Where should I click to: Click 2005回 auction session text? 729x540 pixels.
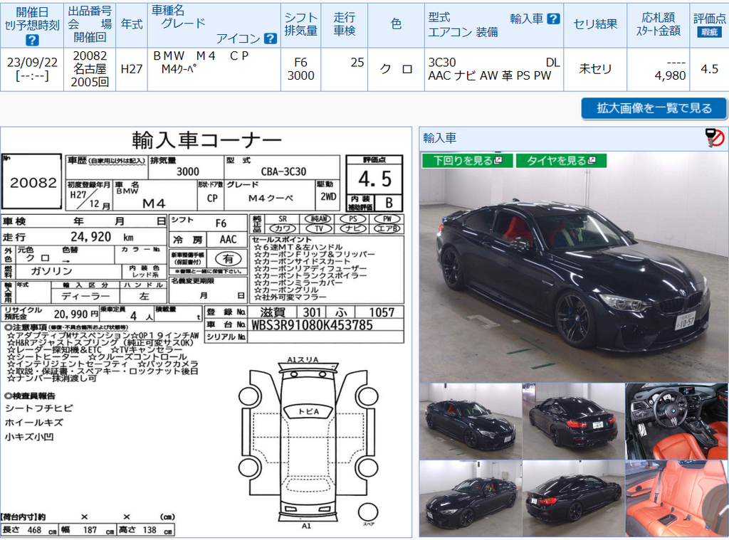[90, 82]
